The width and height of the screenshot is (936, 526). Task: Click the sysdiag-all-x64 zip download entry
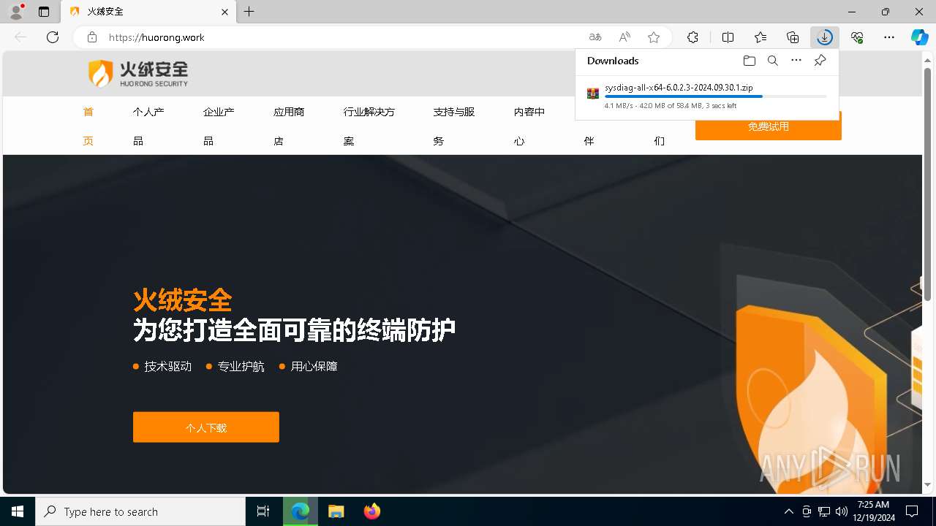(x=706, y=96)
